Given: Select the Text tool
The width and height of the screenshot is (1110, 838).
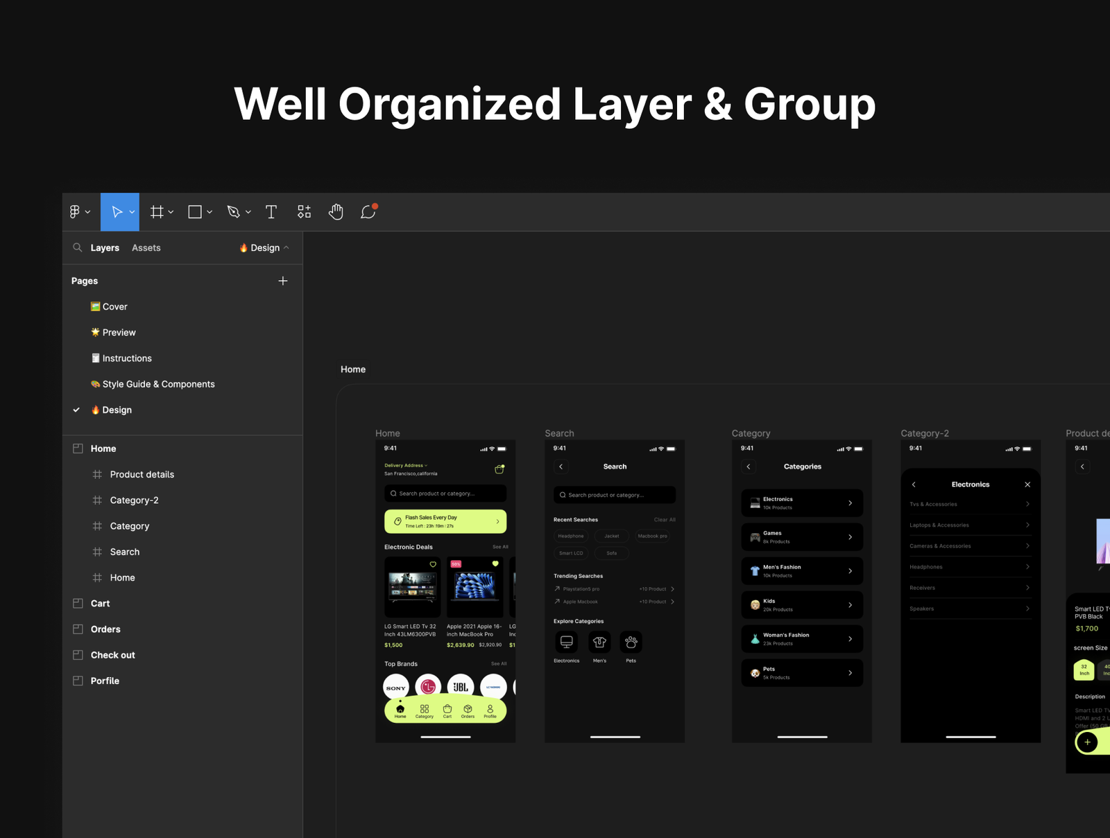Looking at the screenshot, I should (x=271, y=212).
